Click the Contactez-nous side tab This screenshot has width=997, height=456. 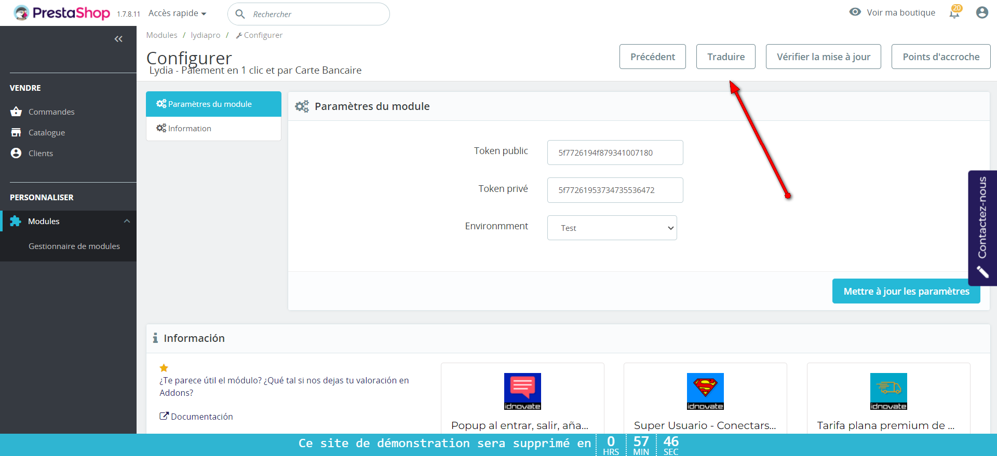[x=982, y=228]
